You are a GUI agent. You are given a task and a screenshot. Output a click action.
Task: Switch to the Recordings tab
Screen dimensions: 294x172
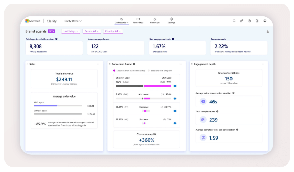[x=138, y=21]
